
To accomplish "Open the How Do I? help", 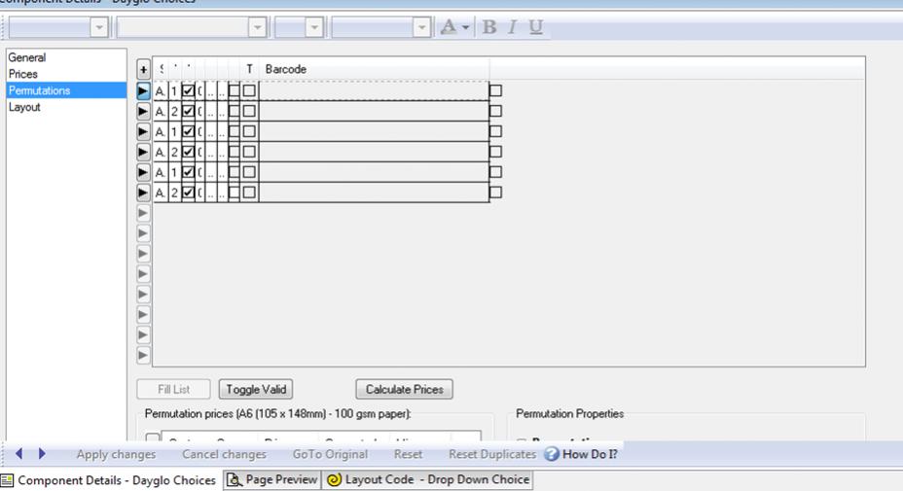I will 581,454.
